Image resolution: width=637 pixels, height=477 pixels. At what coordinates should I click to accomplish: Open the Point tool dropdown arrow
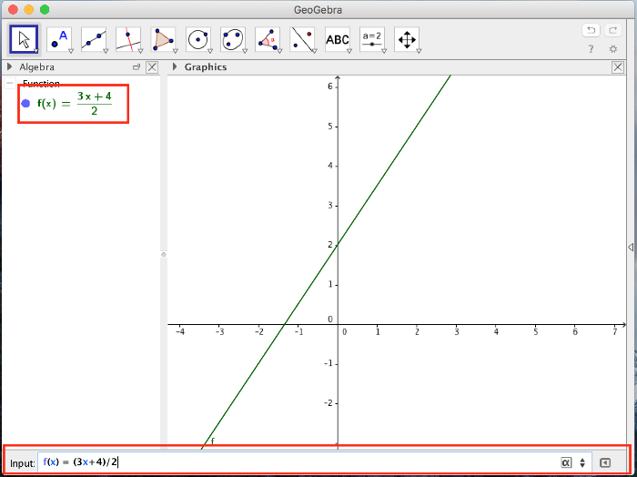coord(70,51)
